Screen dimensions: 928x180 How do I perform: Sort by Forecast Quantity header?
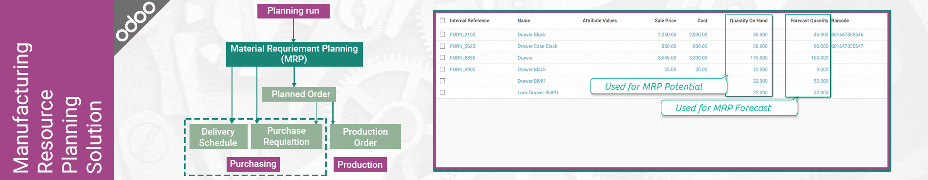tap(809, 20)
